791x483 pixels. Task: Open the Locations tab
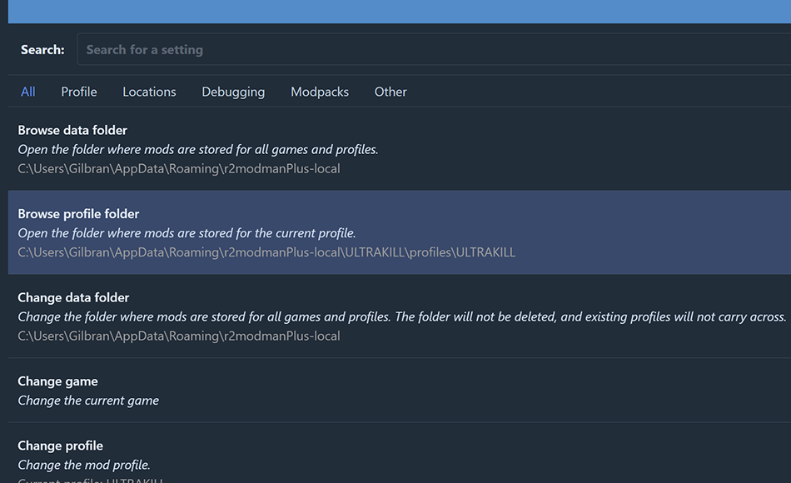(x=149, y=92)
